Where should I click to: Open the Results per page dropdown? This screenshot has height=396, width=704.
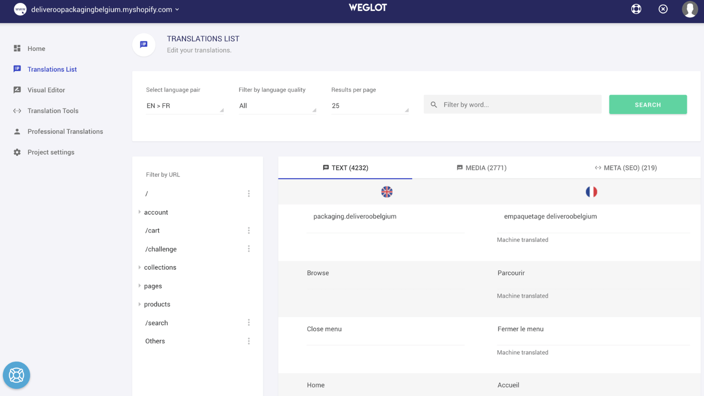pyautogui.click(x=370, y=106)
